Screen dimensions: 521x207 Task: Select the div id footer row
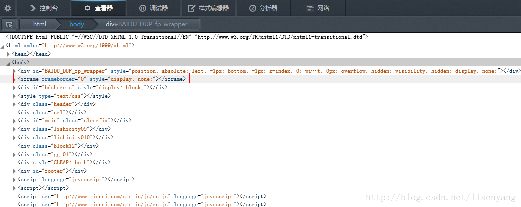coord(52,171)
